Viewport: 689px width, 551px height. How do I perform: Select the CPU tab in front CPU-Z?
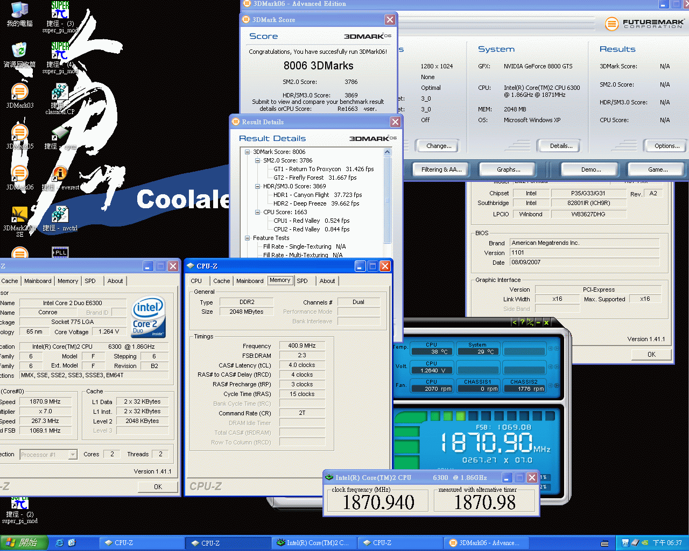click(x=196, y=281)
